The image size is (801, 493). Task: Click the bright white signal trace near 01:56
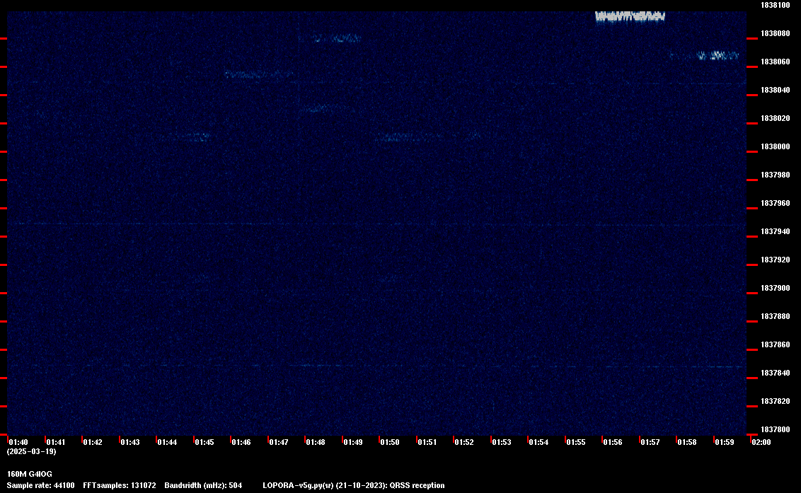coord(630,16)
